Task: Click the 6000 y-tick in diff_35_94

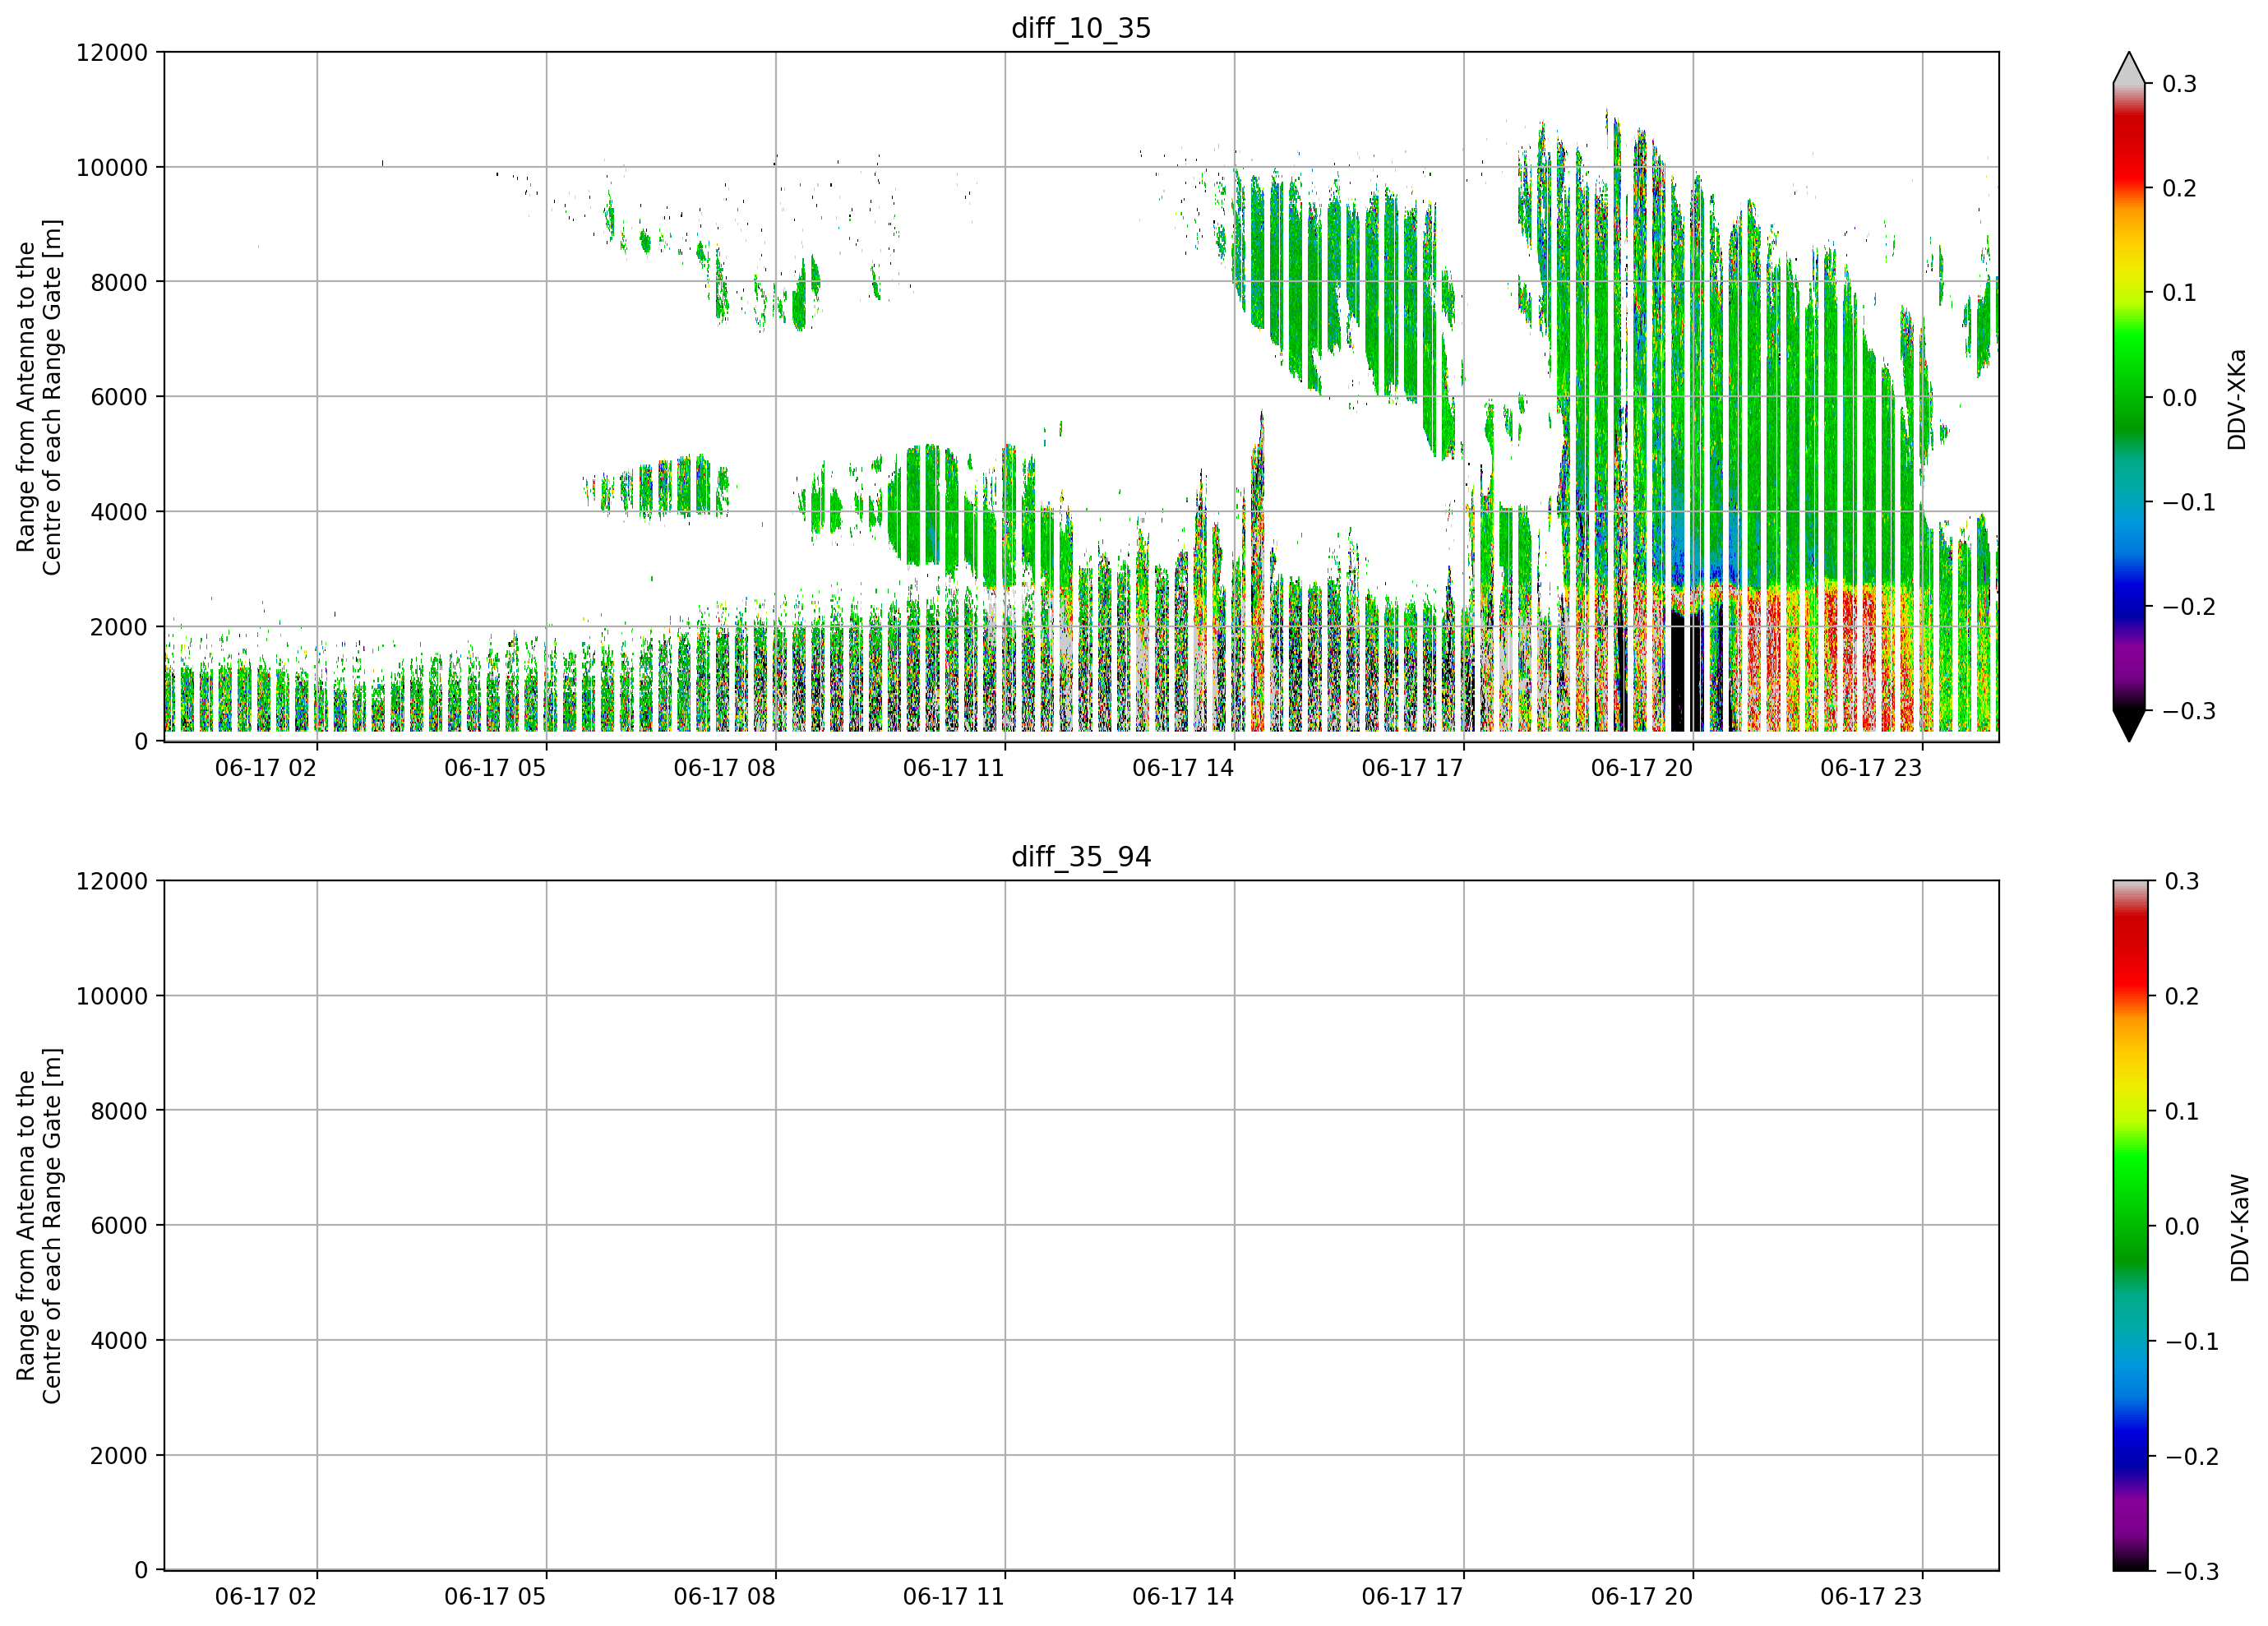Action: pos(119,1225)
